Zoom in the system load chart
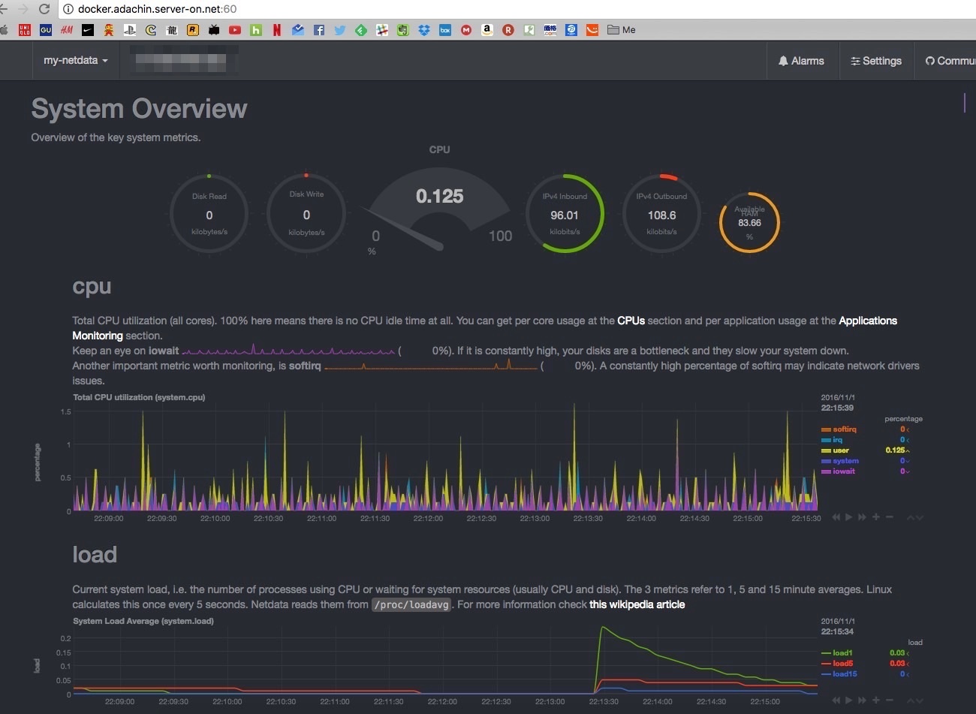The image size is (976, 714). (x=875, y=700)
